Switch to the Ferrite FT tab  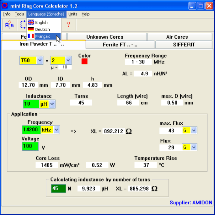[x=120, y=45]
